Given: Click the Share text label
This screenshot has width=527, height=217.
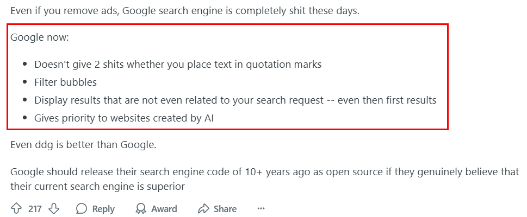Looking at the screenshot, I should [x=225, y=209].
